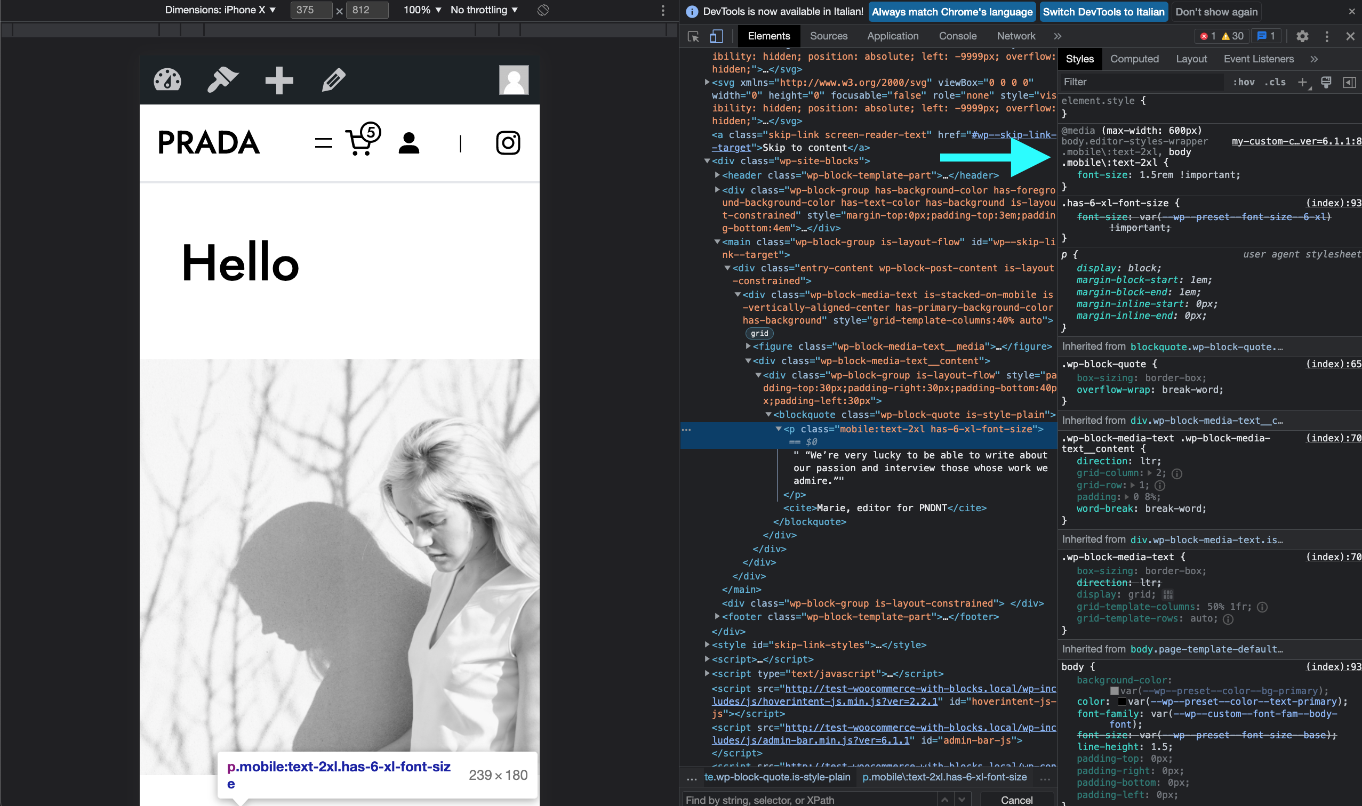
Task: Open the Event Listeners tab
Action: click(x=1258, y=59)
